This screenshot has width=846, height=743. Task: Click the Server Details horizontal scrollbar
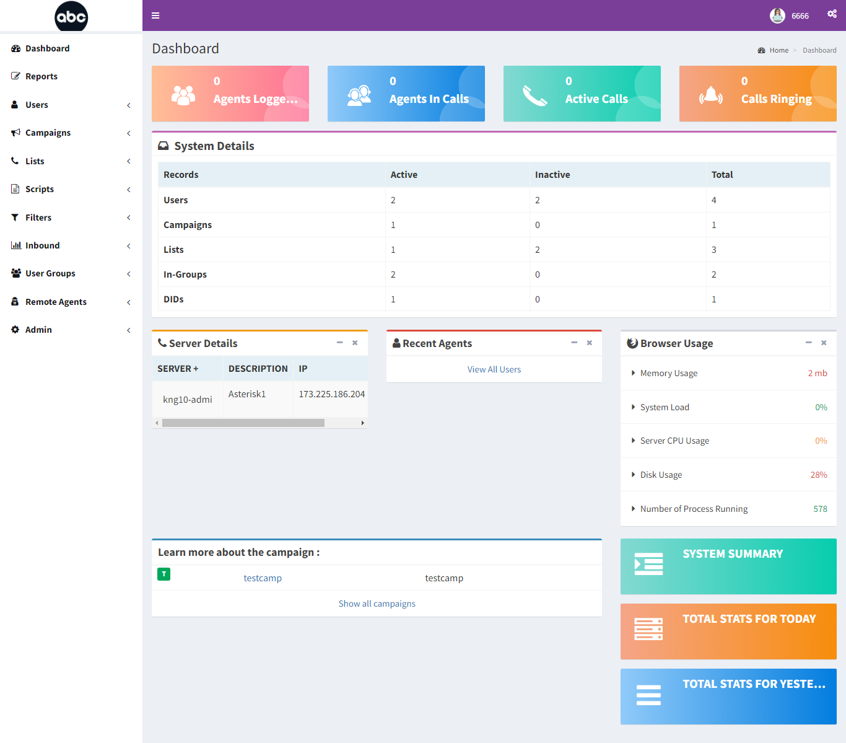[243, 423]
